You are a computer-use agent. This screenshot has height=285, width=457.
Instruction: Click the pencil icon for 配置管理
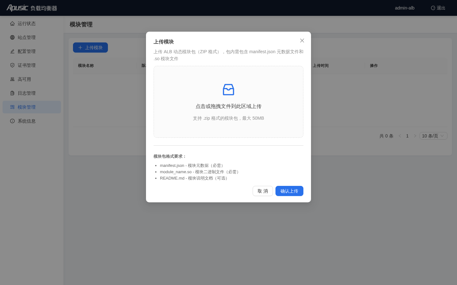pyautogui.click(x=12, y=51)
